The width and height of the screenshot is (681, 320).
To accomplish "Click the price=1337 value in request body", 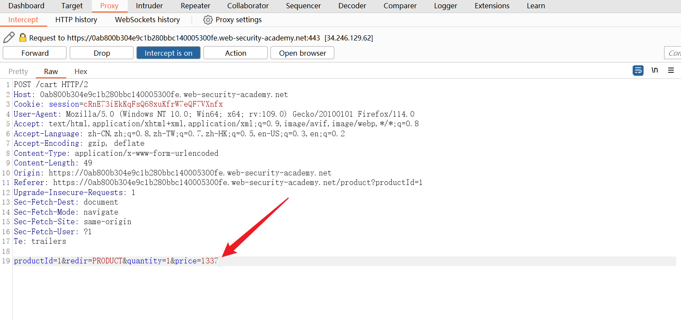I will (x=209, y=261).
